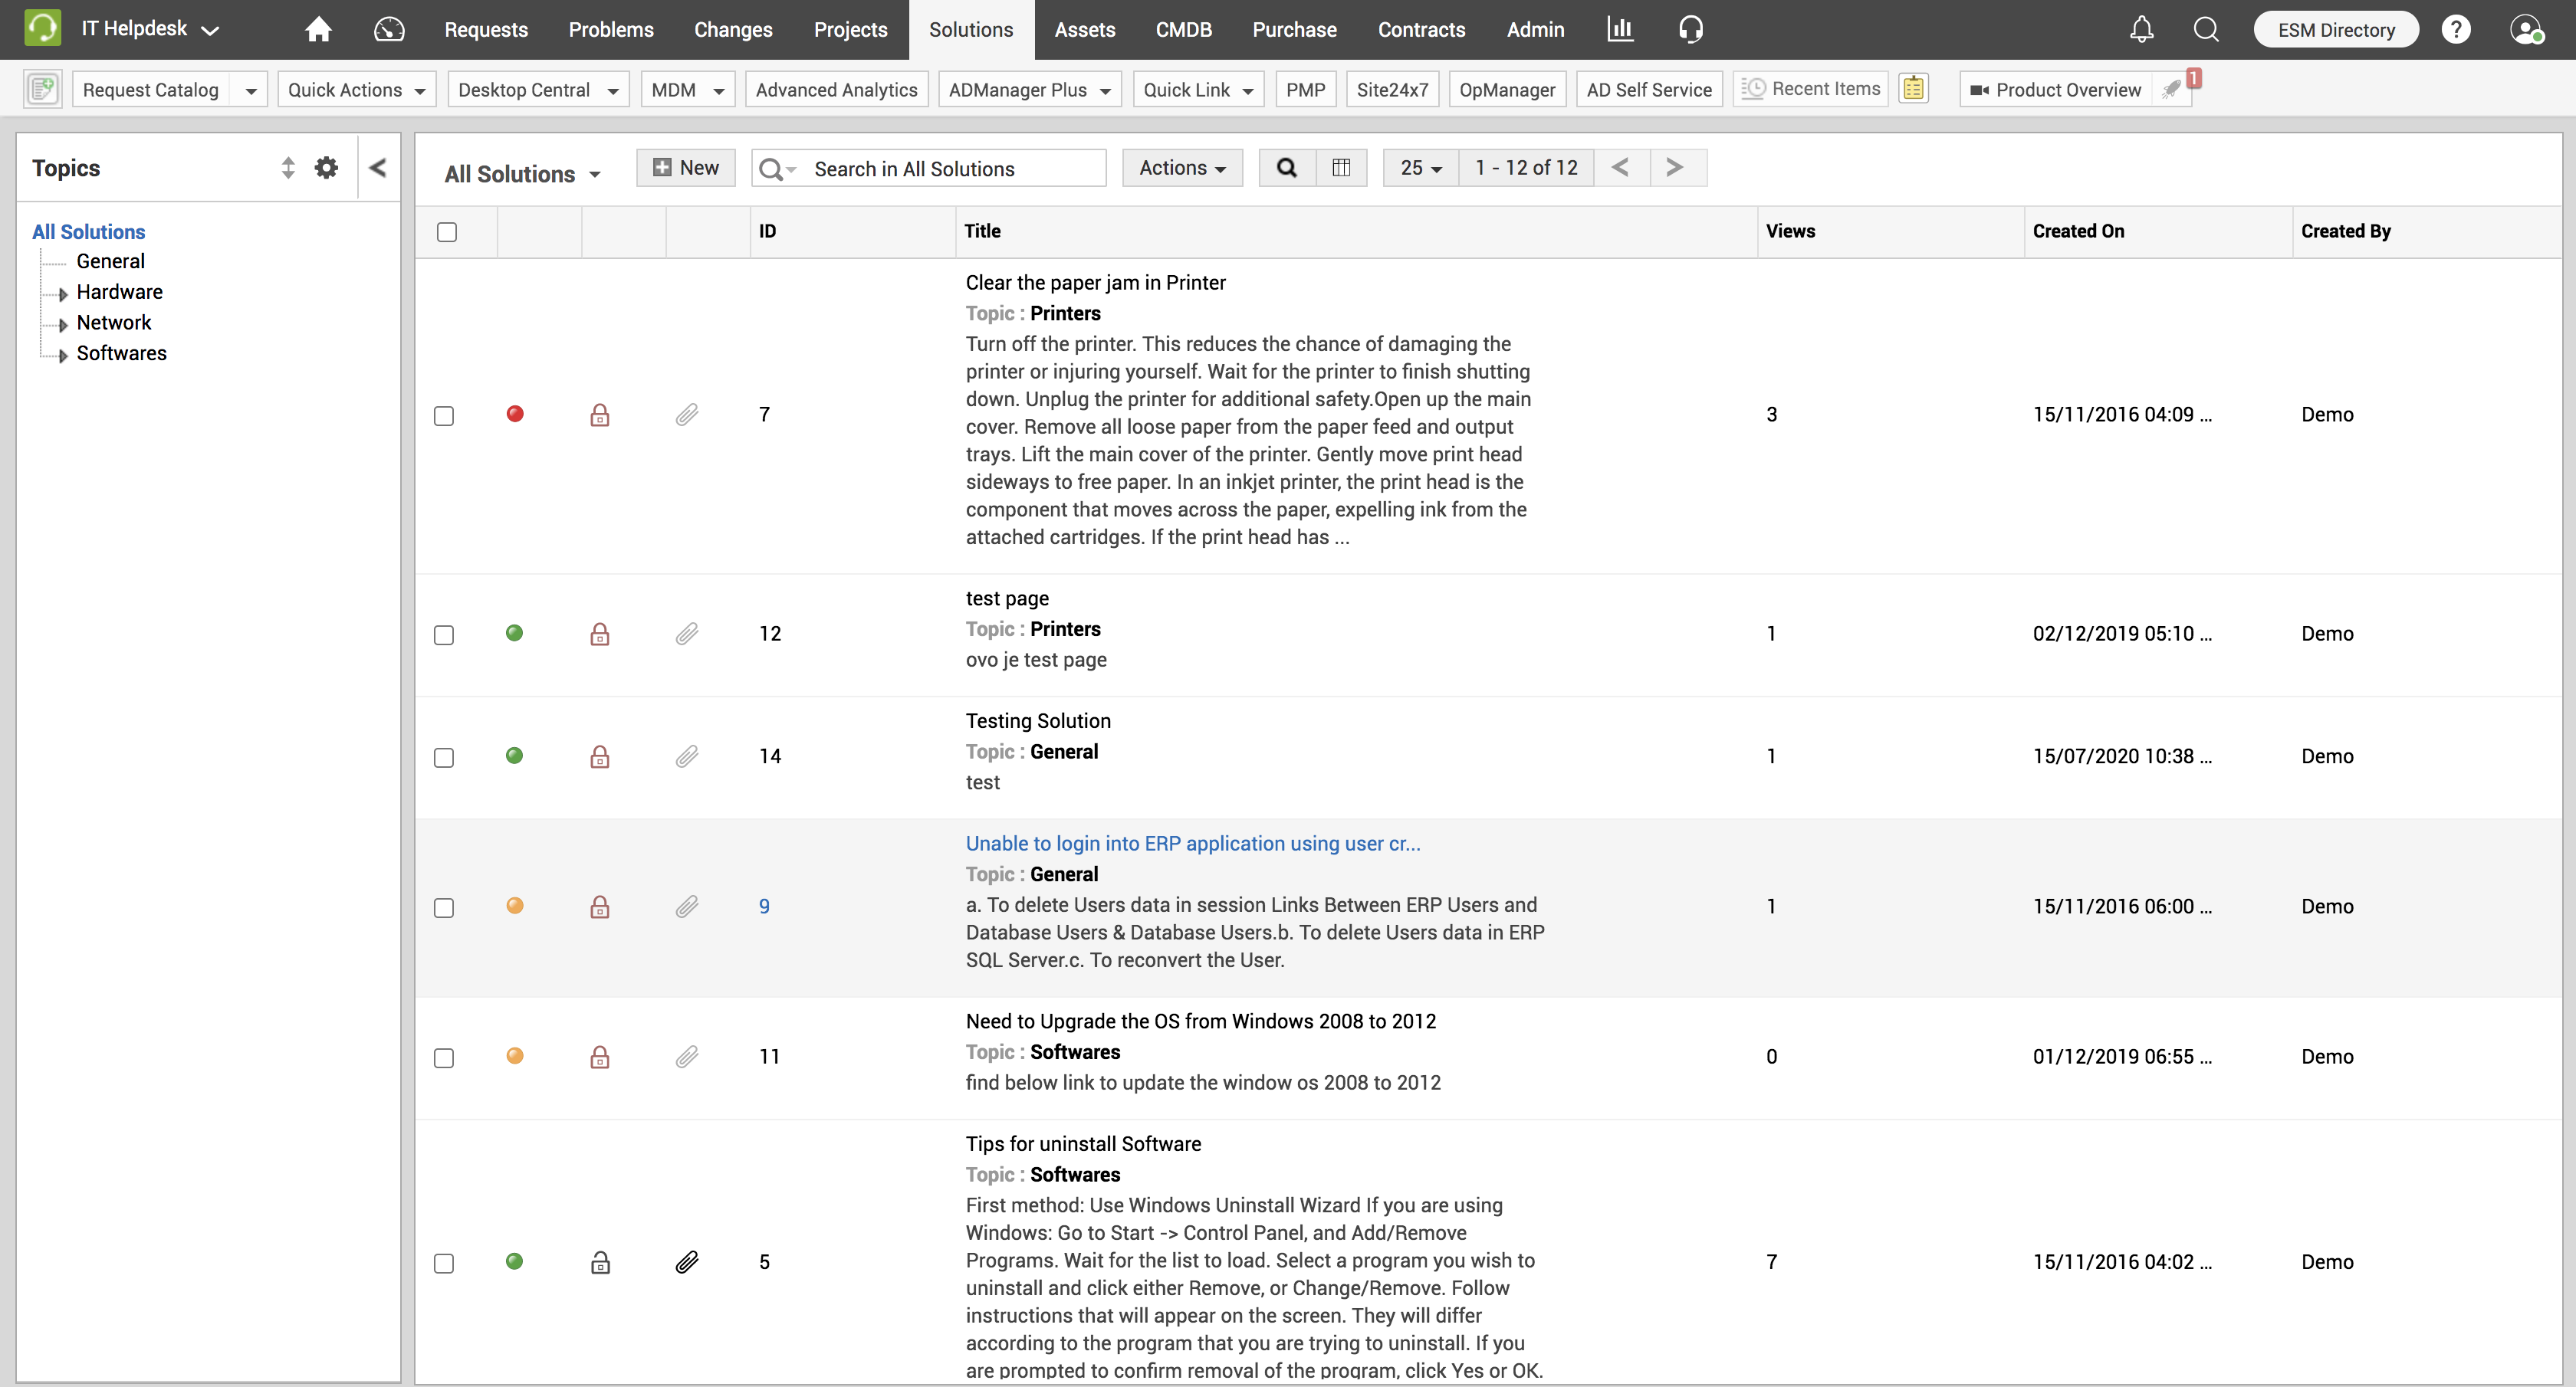This screenshot has width=2576, height=1387.
Task: Open the dashboard gauge icon
Action: (389, 30)
